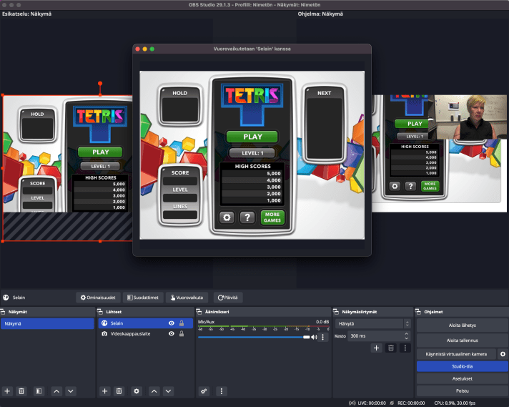509x407 pixels.
Task: Open scene filters icon in Näkymät panel
Action: [x=39, y=391]
